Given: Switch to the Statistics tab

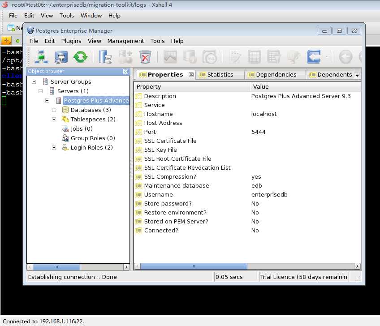Looking at the screenshot, I should point(220,75).
